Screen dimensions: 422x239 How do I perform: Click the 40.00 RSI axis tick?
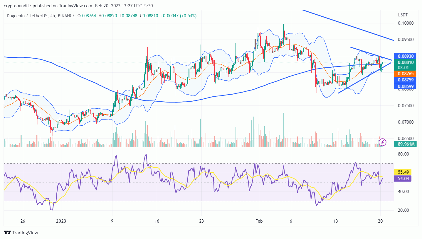click(x=403, y=192)
